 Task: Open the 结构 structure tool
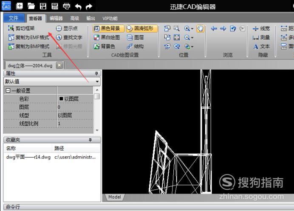click(135, 46)
